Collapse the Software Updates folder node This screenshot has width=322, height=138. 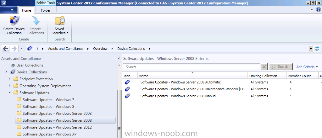point(10,93)
